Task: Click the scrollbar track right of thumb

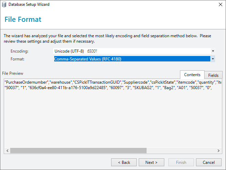Action: click(x=181, y=151)
